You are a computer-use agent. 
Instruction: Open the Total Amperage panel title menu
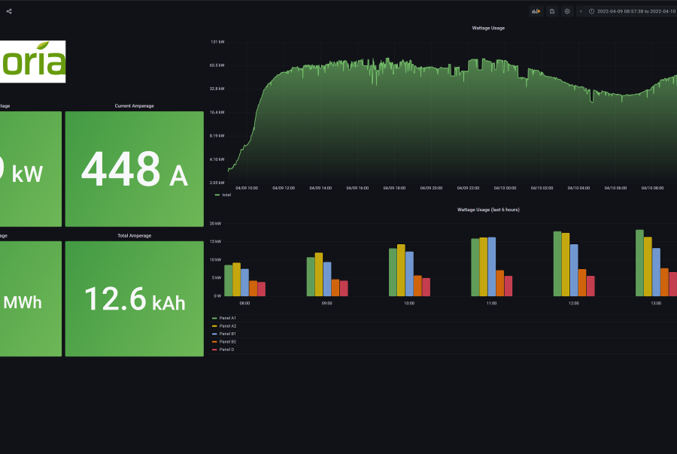(134, 236)
